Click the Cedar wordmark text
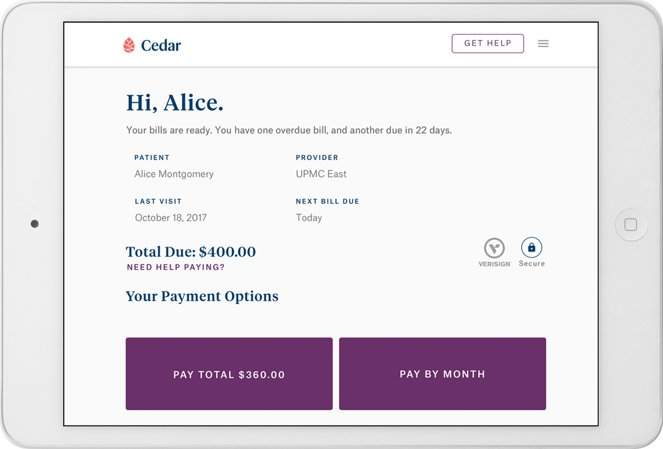The image size is (663, 449). 161,45
